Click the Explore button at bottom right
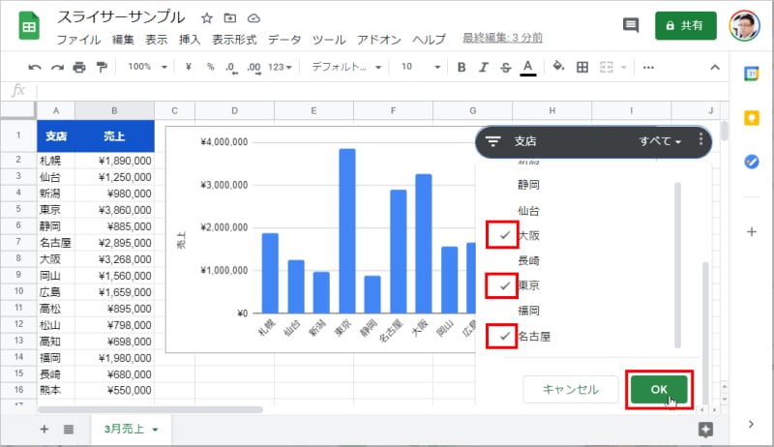This screenshot has height=447, width=774. point(705,430)
